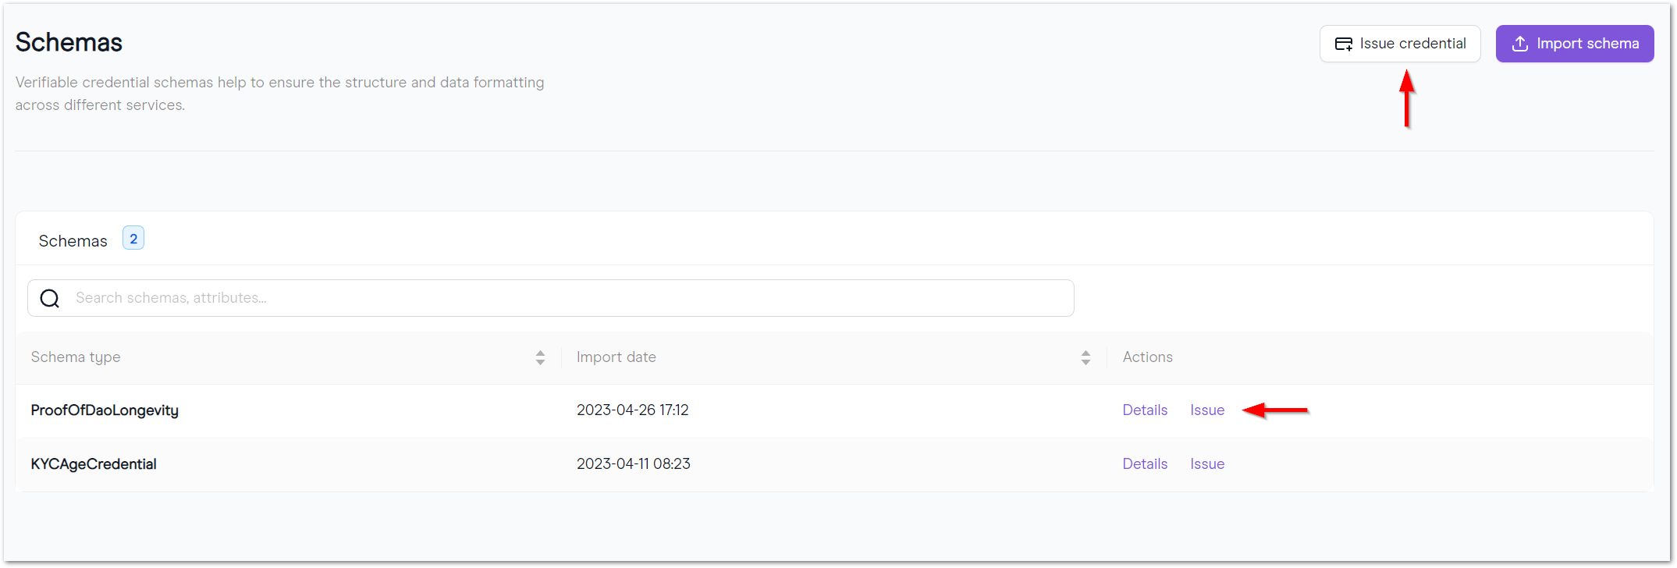Open Details for ProofOfDaoLongevity
1677x568 pixels.
(x=1145, y=410)
